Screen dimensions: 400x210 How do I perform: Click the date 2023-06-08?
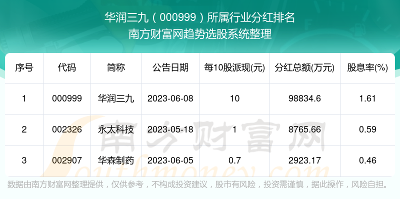170,98
